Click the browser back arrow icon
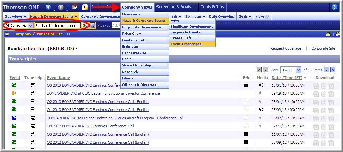The height and width of the screenshot is (152, 343). [x=48, y=7]
